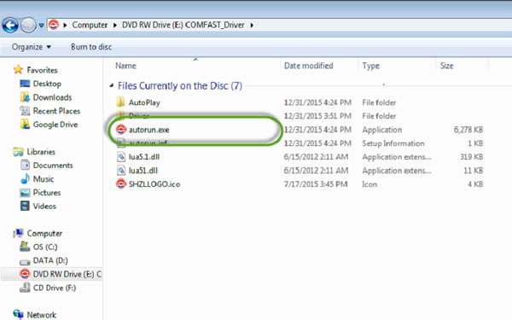Select OS (C:) drive in the sidebar
The image size is (512, 320).
tap(38, 247)
